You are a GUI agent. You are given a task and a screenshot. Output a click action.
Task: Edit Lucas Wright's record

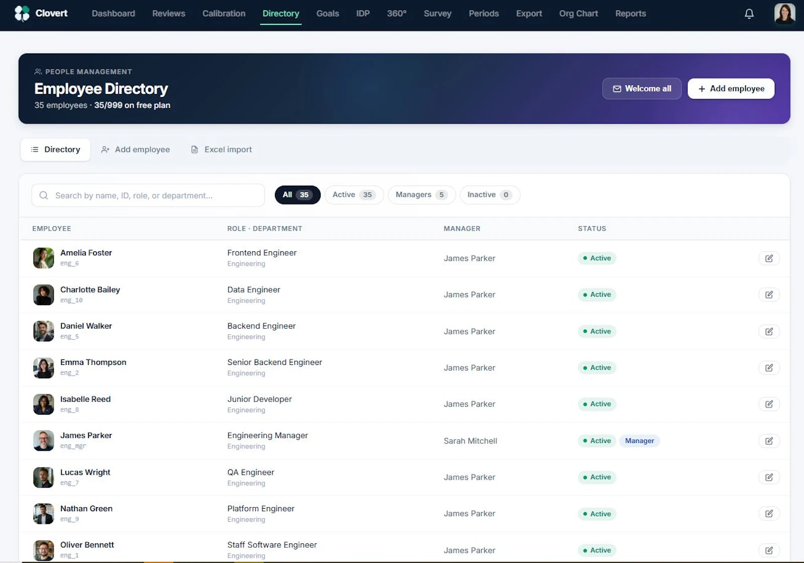[x=769, y=477]
